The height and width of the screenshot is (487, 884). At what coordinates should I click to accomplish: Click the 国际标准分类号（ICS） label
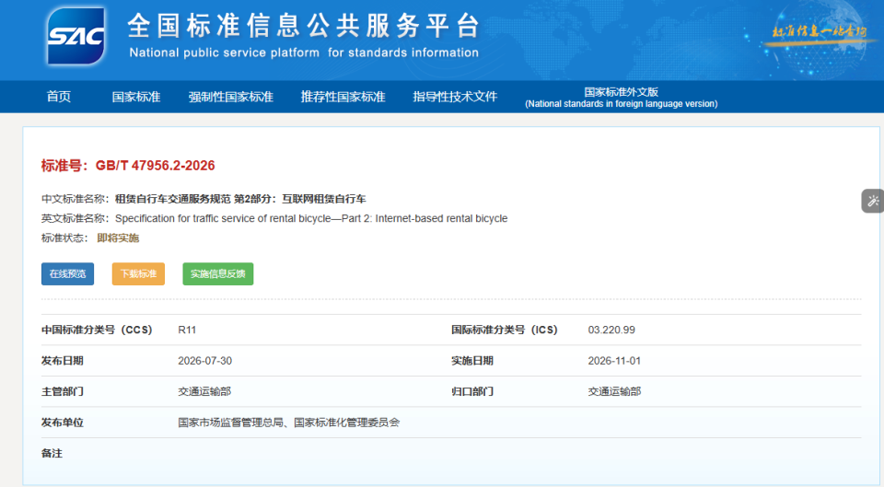tap(505, 330)
